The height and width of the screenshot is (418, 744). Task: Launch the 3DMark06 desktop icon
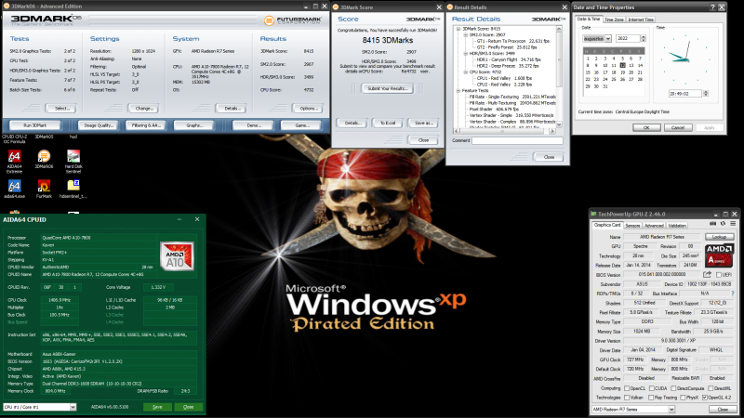[44, 159]
